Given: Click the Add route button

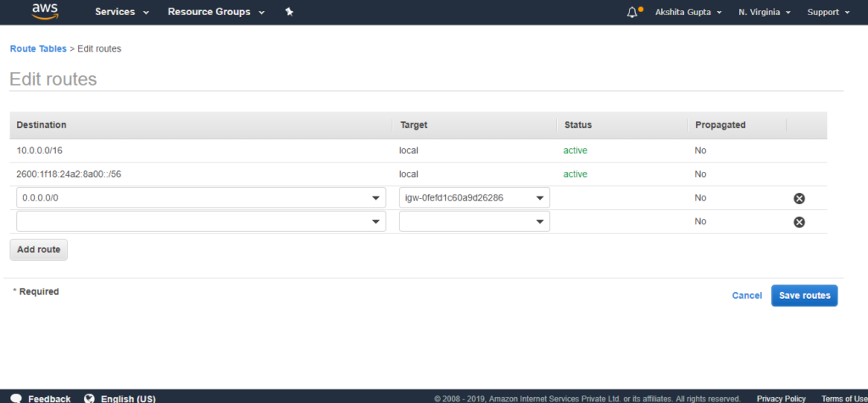Looking at the screenshot, I should pyautogui.click(x=39, y=249).
